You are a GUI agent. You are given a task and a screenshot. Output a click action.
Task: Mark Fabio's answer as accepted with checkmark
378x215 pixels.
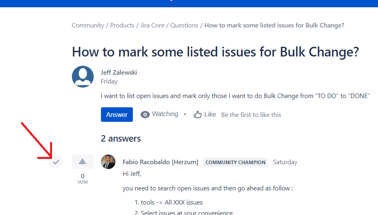(56, 162)
